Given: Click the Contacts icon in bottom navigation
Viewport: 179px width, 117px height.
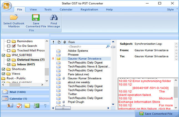Looking at the screenshot, I should tap(10, 105).
